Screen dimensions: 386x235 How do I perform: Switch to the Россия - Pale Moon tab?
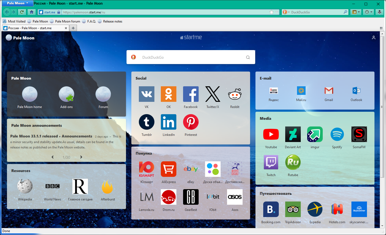click(x=35, y=28)
